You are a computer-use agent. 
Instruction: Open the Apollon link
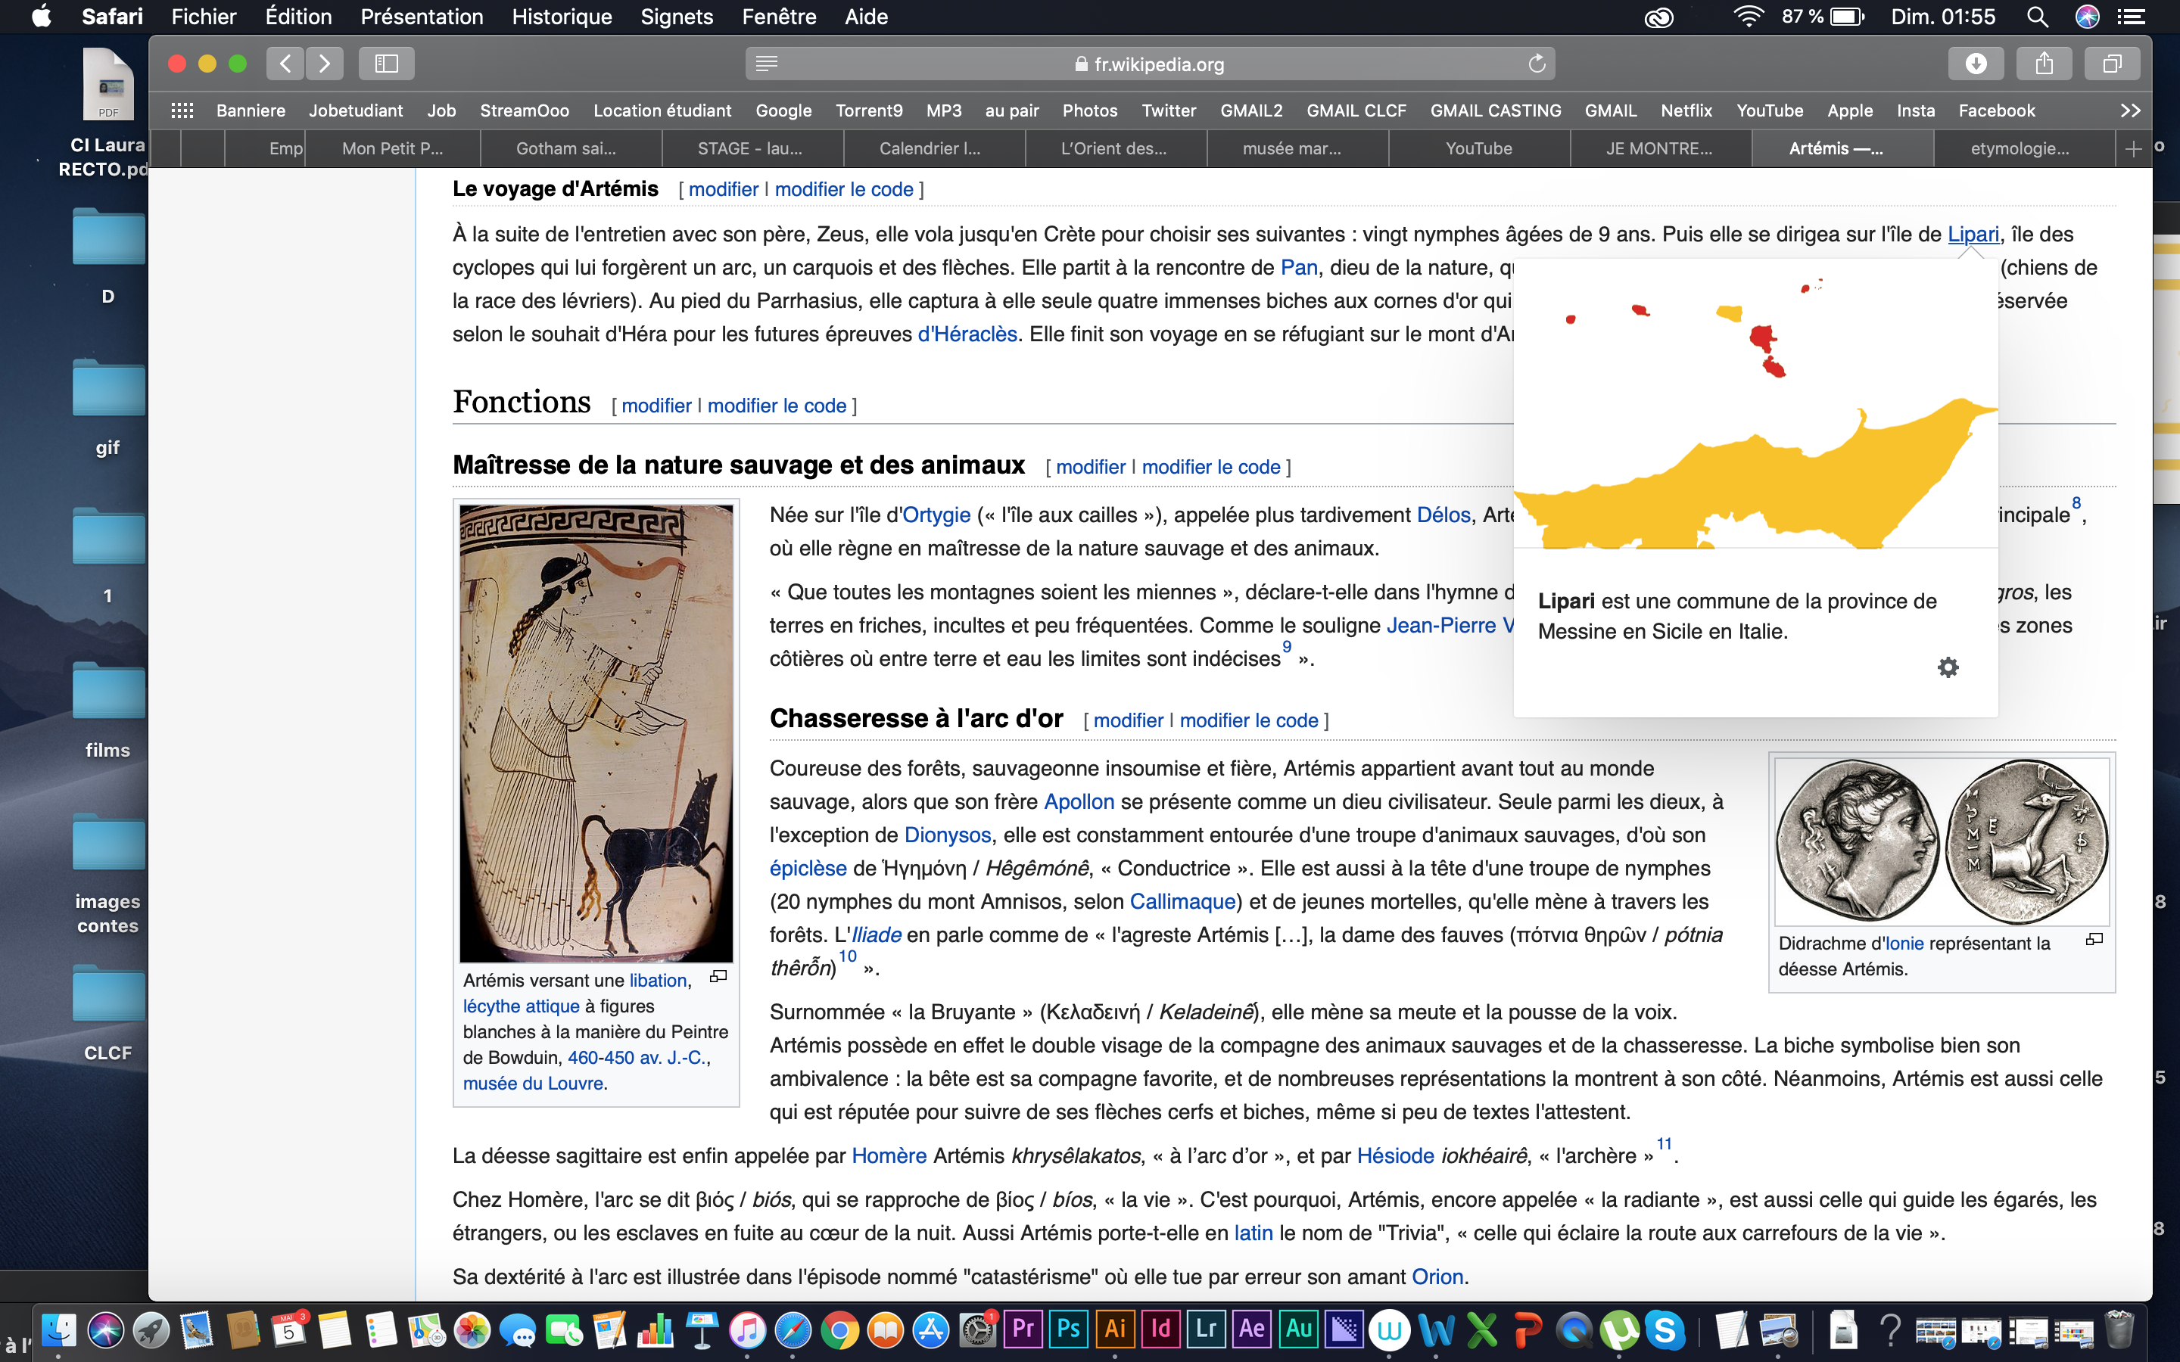click(x=1079, y=802)
